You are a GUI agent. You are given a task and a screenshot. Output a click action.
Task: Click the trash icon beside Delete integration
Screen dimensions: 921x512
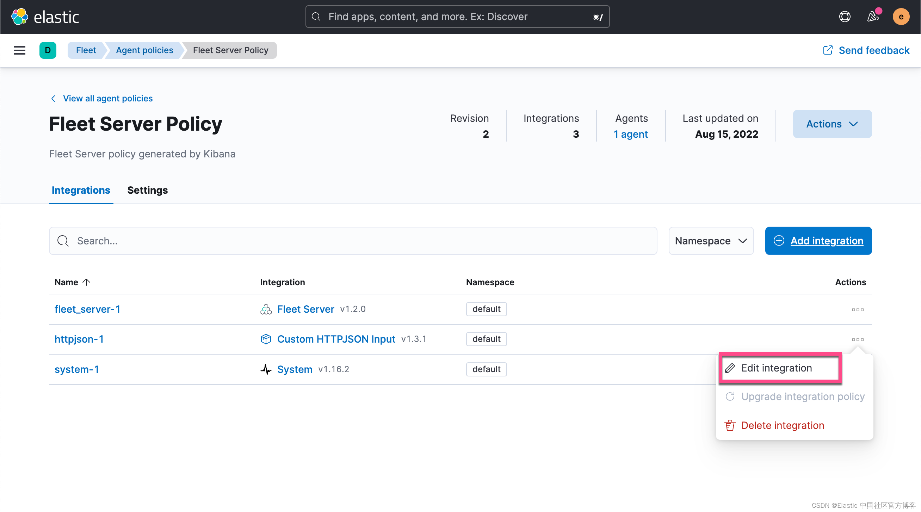point(730,425)
